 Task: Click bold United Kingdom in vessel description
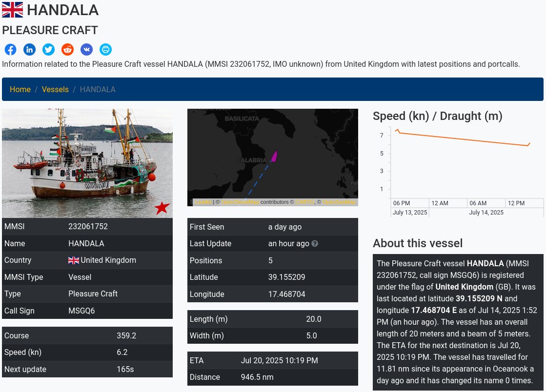pos(464,287)
